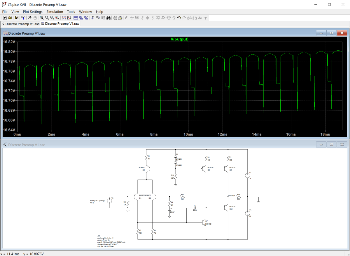
Task: Click Zoom to Fit icon
Action: coord(57,18)
